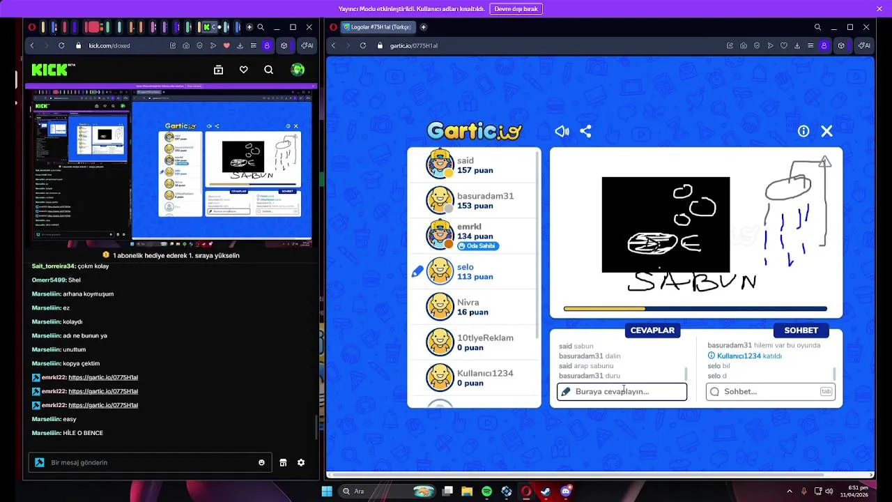Select player said with 157 puan
Viewport: 892px width, 502px height.
pyautogui.click(x=474, y=165)
